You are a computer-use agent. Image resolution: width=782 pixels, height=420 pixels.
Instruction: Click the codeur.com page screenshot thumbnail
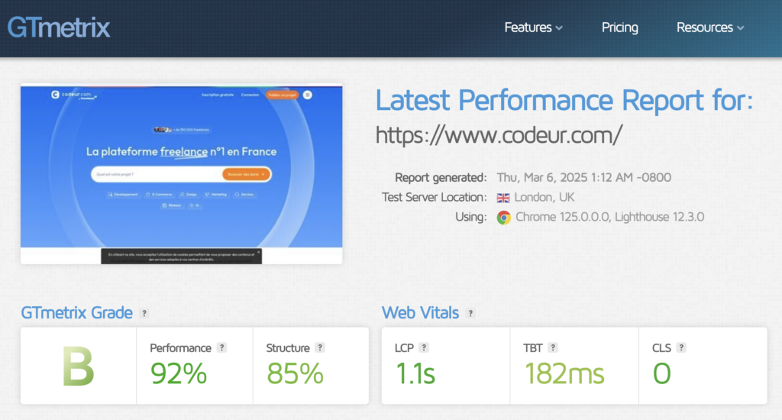click(181, 174)
